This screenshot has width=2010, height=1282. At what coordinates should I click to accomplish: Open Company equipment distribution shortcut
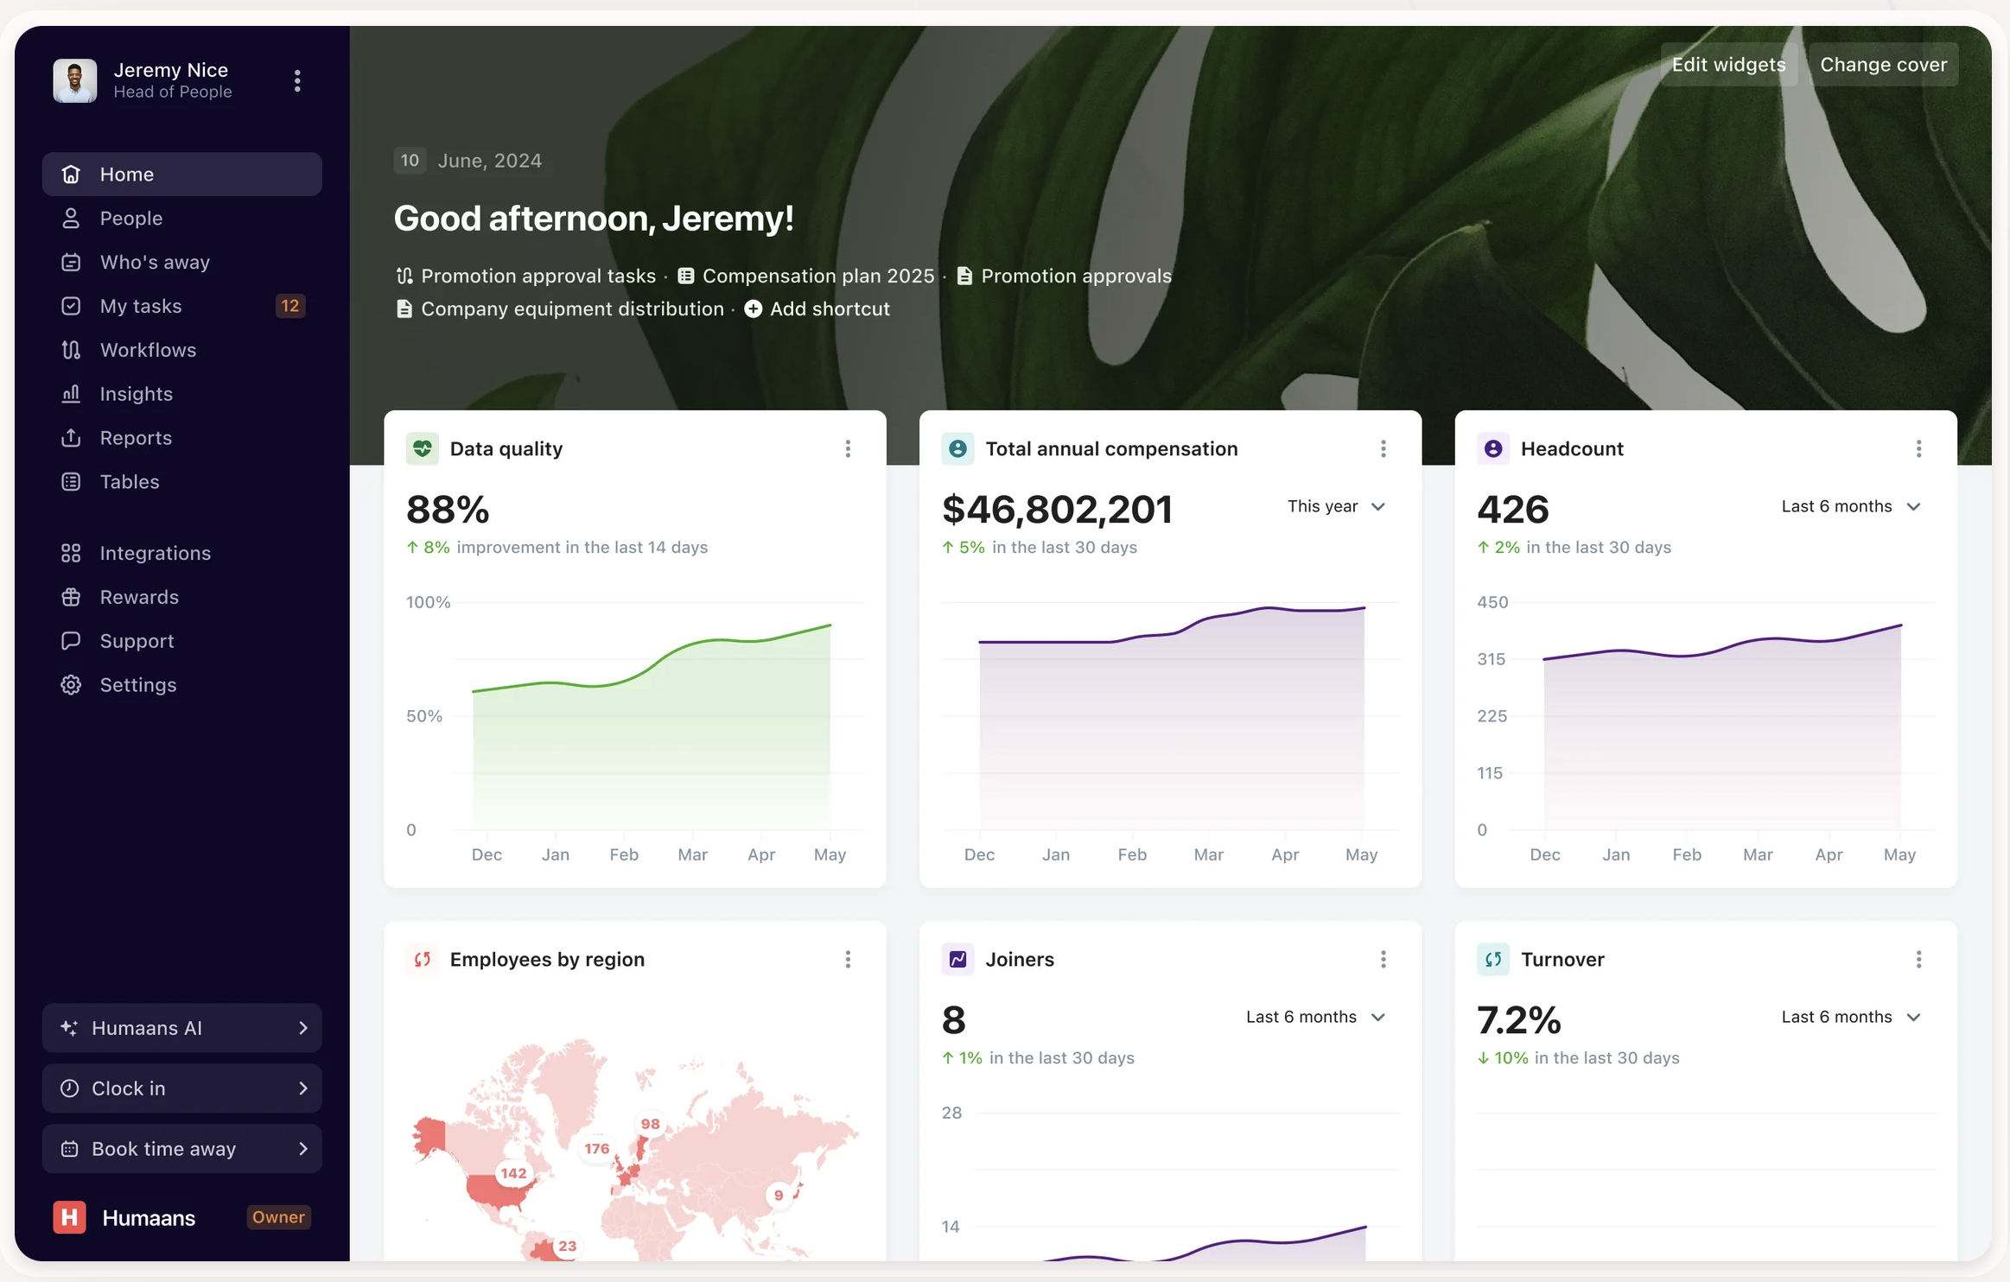coord(560,308)
